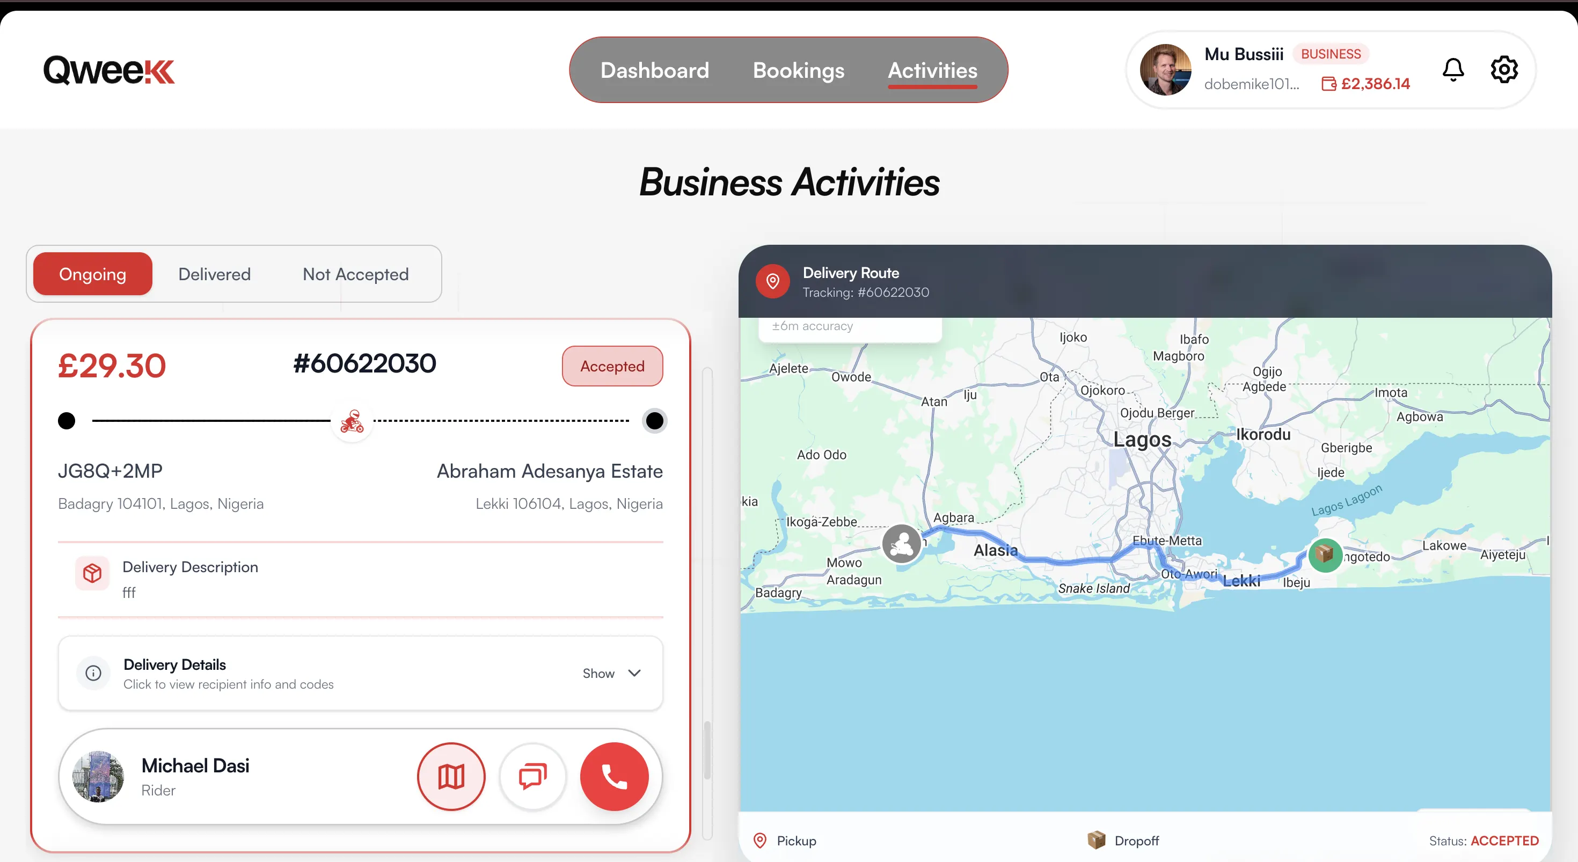
Task: Open the settings gear icon
Action: coord(1503,70)
